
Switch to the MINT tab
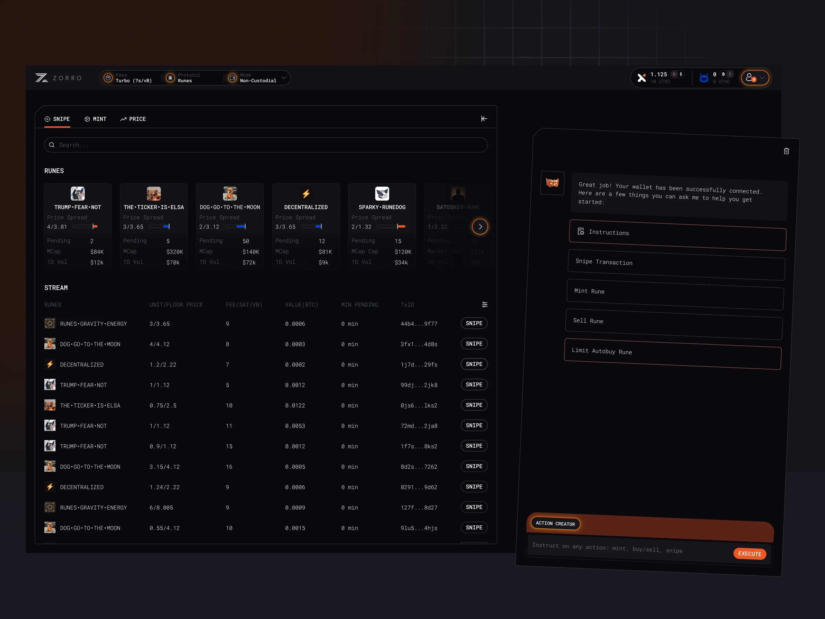pos(95,119)
